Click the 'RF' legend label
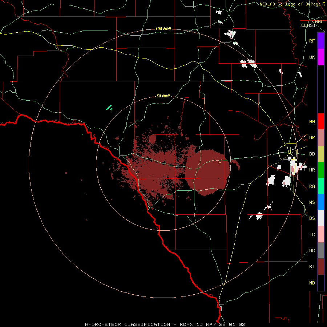Viewport: 327px width, 327px height. point(312,41)
